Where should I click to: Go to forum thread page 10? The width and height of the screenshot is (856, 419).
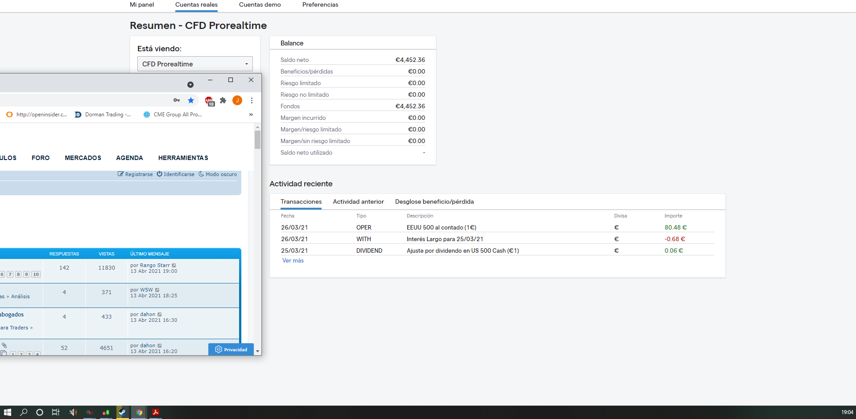36,275
